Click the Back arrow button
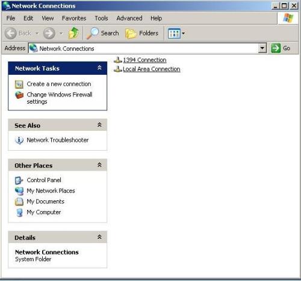Image resolution: width=301 pixels, height=281 pixels. click(11, 33)
